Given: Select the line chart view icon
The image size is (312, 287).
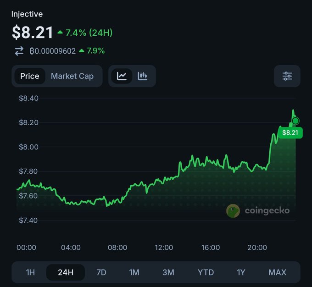Looking at the screenshot, I should (122, 76).
